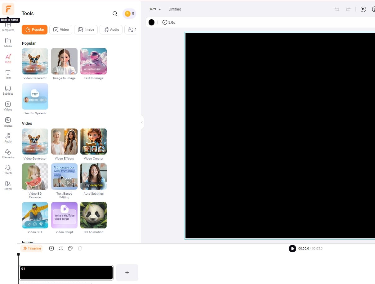The width and height of the screenshot is (375, 284).
Task: Click the undo arrow in top bar
Action: [337, 9]
